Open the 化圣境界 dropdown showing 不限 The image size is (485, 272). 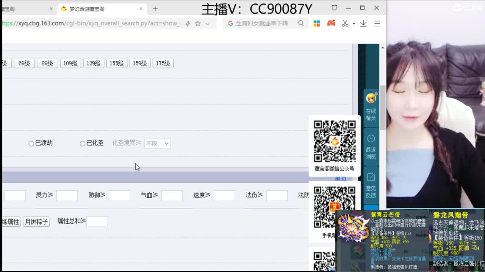coord(157,143)
